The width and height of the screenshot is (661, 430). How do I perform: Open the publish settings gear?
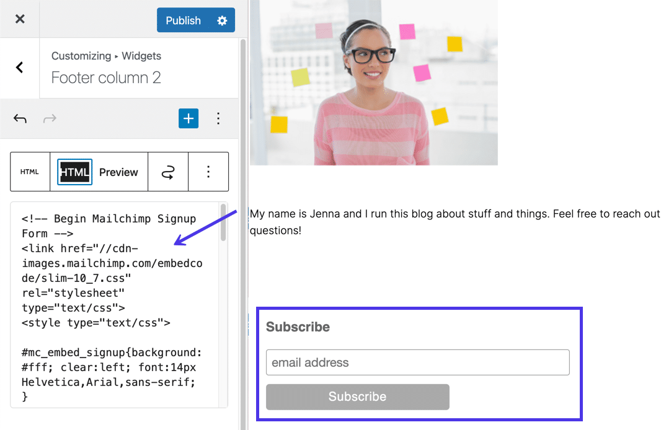click(x=222, y=20)
